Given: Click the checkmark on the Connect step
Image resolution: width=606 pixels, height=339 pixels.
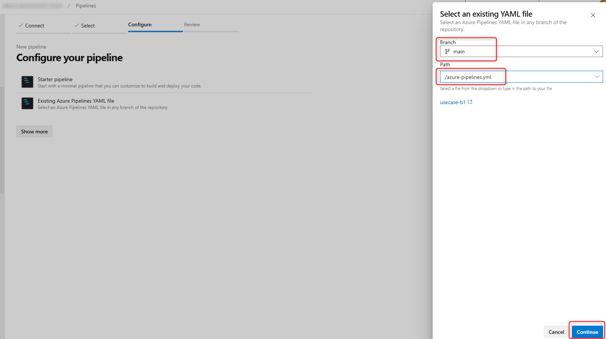Looking at the screenshot, I should coord(21,25).
